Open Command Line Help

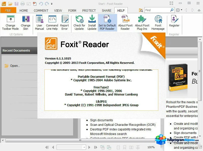pyautogui.click(x=52, y=23)
